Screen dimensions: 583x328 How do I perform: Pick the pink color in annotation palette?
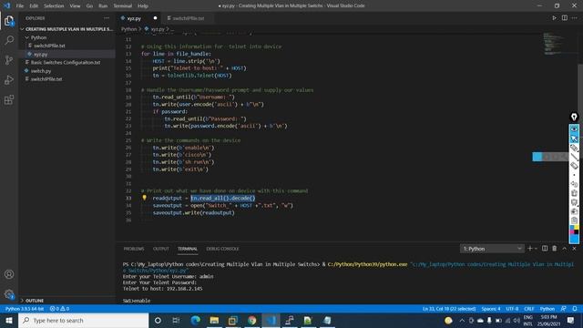click(x=572, y=232)
